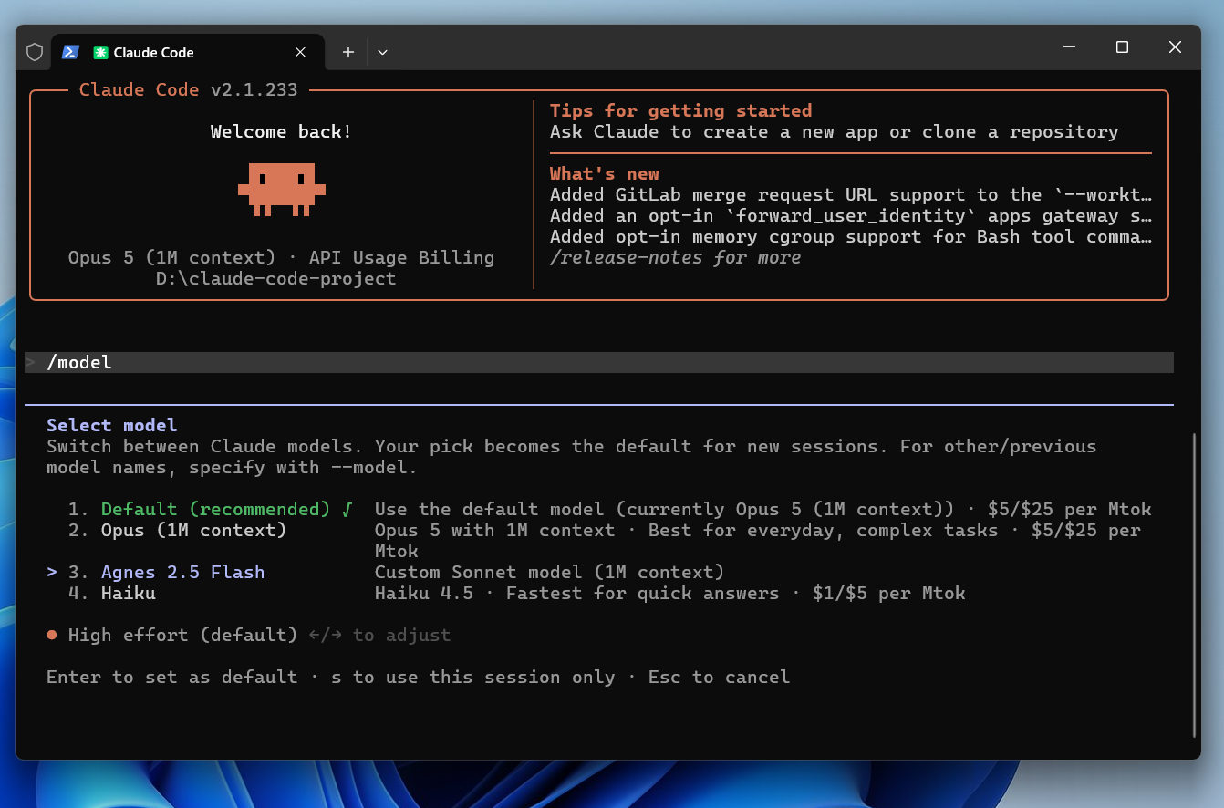Screen dimensions: 1224x808
Task: Click the forward_user_identity gateway note
Action: click(851, 215)
